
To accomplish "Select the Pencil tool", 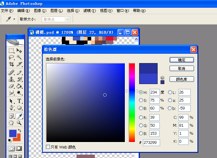I will 19,72.
